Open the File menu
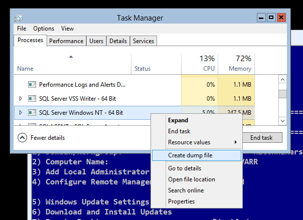 [x=22, y=29]
